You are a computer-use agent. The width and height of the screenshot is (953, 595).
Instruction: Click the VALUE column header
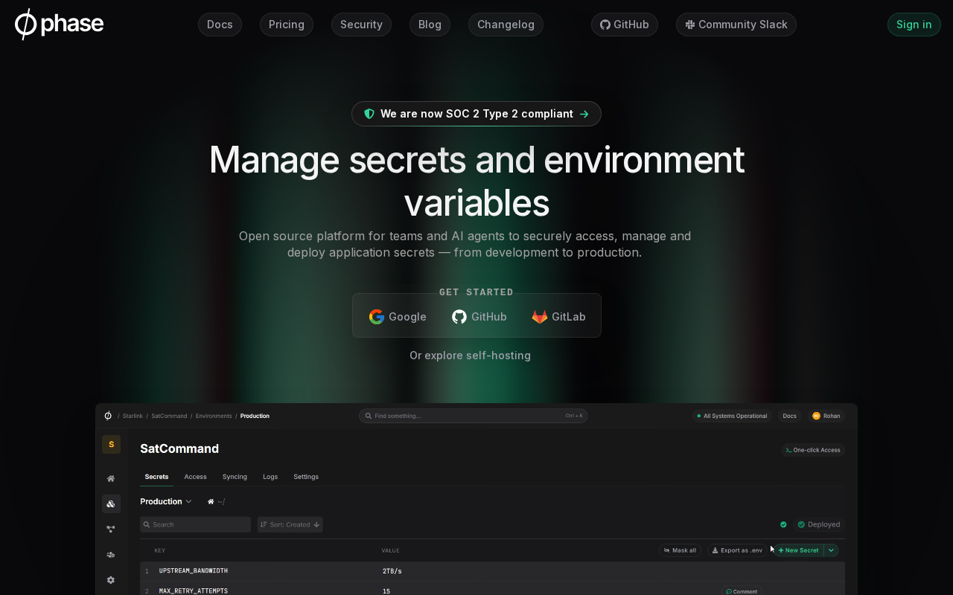tap(391, 550)
